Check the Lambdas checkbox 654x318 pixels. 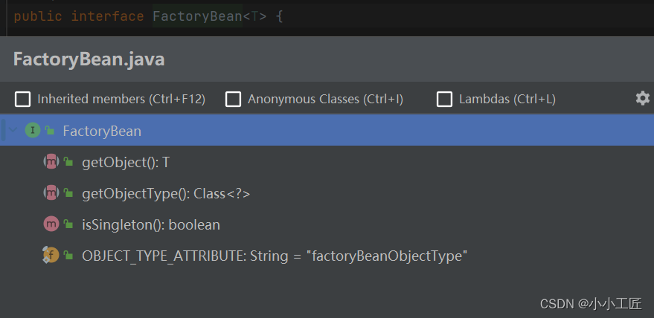445,99
